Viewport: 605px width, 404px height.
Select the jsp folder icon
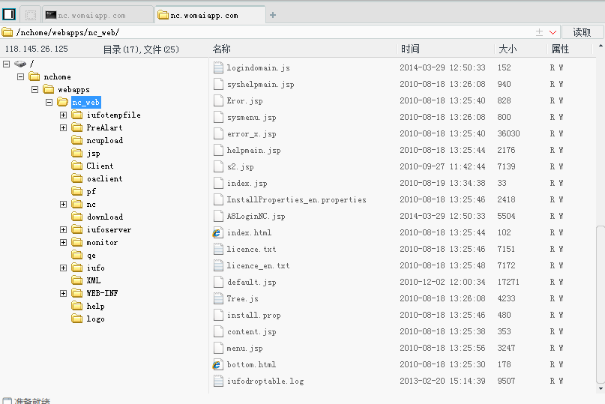(x=77, y=153)
